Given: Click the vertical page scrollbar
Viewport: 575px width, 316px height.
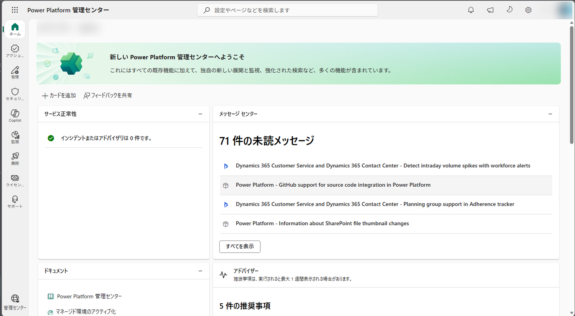Looking at the screenshot, I should [x=572, y=84].
